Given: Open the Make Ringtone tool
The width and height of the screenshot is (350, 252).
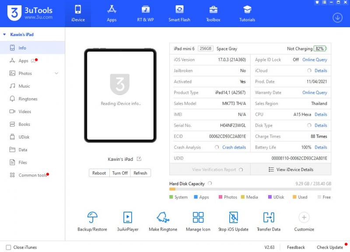Looking at the screenshot, I should click(x=163, y=217).
